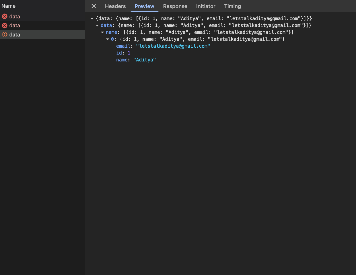Switch to the Preview tab

click(x=144, y=6)
